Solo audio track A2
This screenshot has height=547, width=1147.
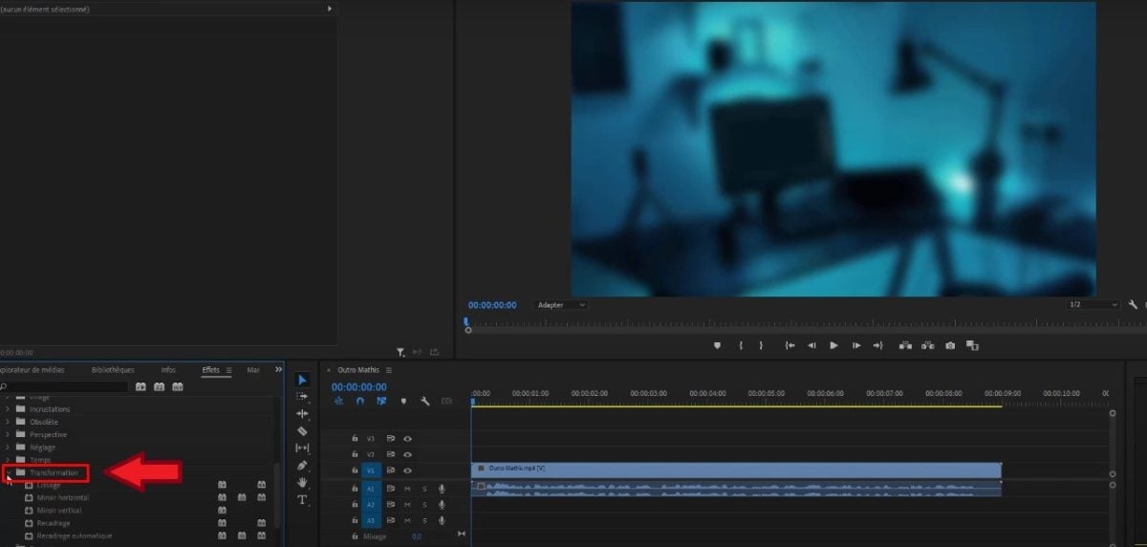point(424,504)
